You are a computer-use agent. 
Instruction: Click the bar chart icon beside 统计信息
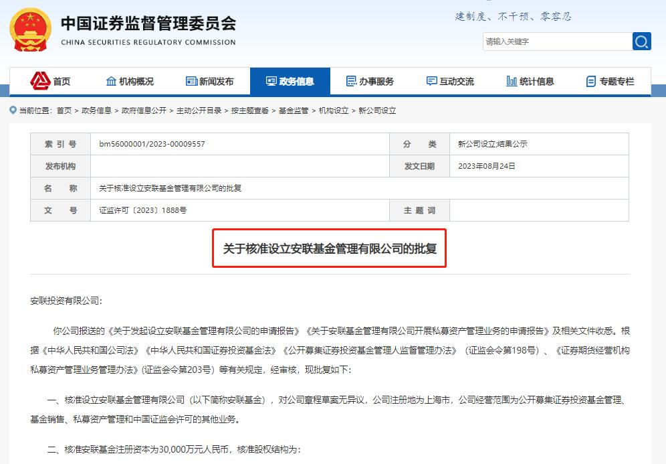click(x=512, y=81)
